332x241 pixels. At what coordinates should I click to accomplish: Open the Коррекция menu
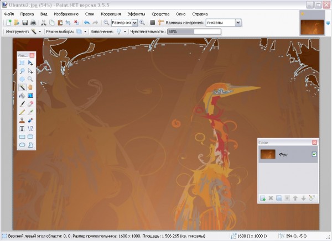(x=111, y=14)
